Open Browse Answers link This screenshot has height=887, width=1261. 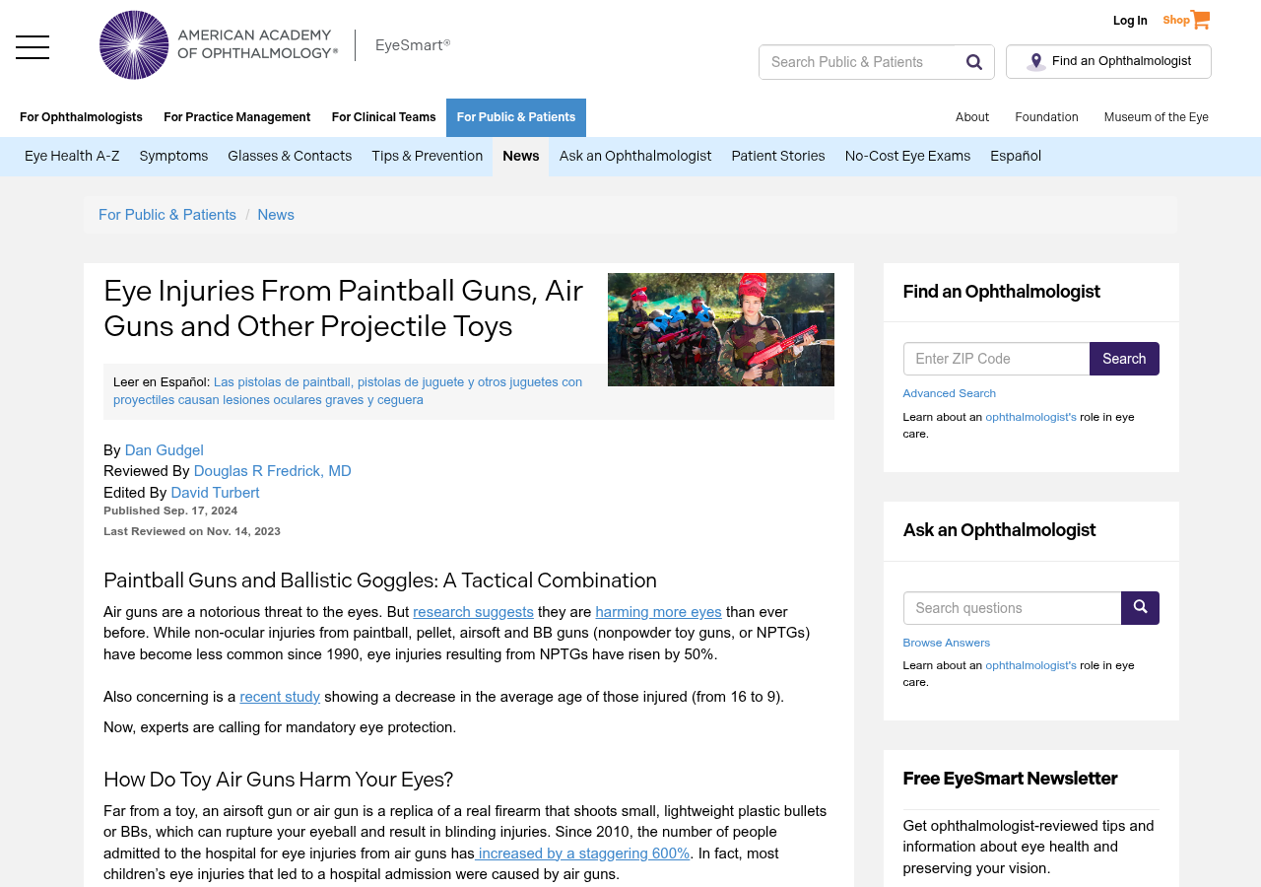(x=946, y=643)
